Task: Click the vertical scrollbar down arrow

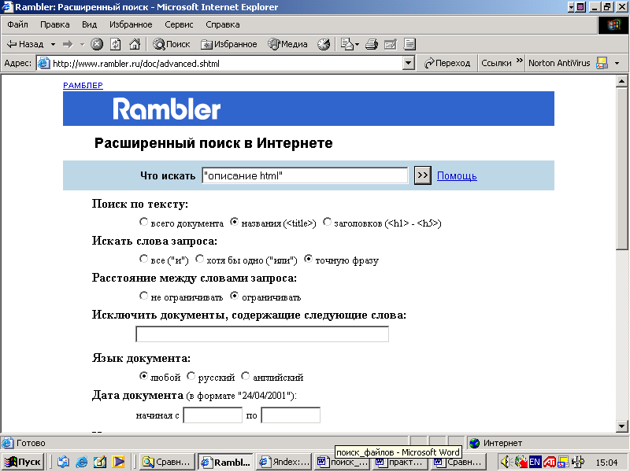Action: coord(621,426)
